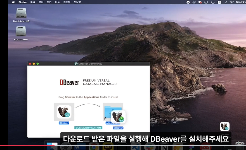246x150 pixels.
Task: Click the DBeaver logo in installer window
Action: click(70, 82)
